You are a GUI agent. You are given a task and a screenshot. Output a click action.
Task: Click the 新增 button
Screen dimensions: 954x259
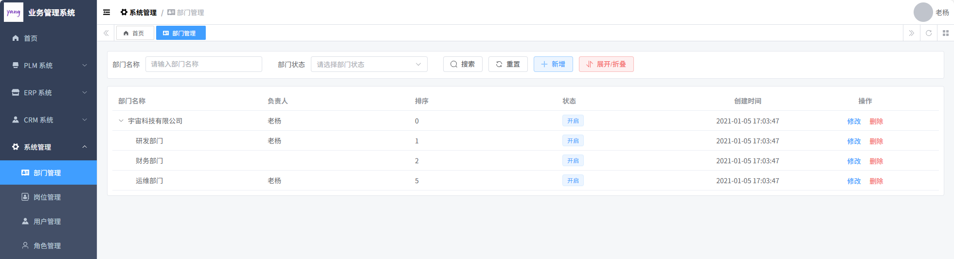click(x=553, y=64)
